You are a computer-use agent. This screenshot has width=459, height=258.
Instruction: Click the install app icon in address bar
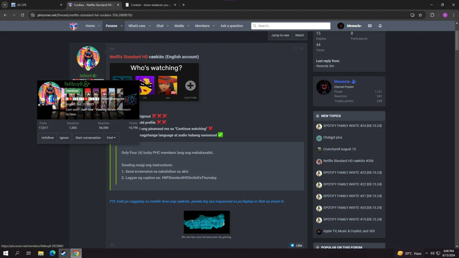pyautogui.click(x=412, y=15)
